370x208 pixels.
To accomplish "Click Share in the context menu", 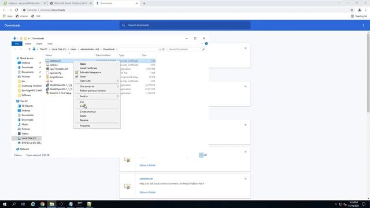I will tap(83, 77).
